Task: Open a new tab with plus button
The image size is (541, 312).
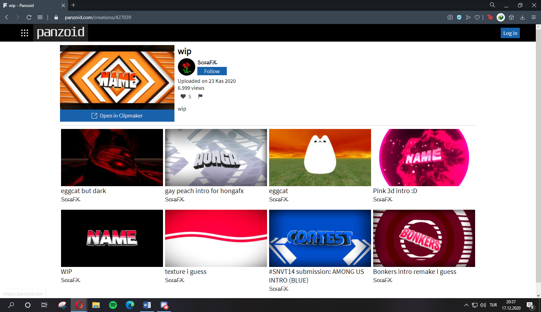Action: click(73, 5)
